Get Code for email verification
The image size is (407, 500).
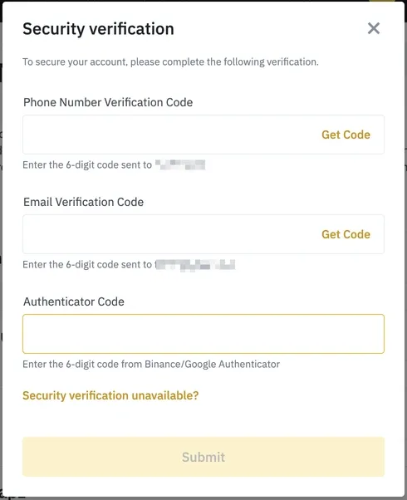point(346,234)
